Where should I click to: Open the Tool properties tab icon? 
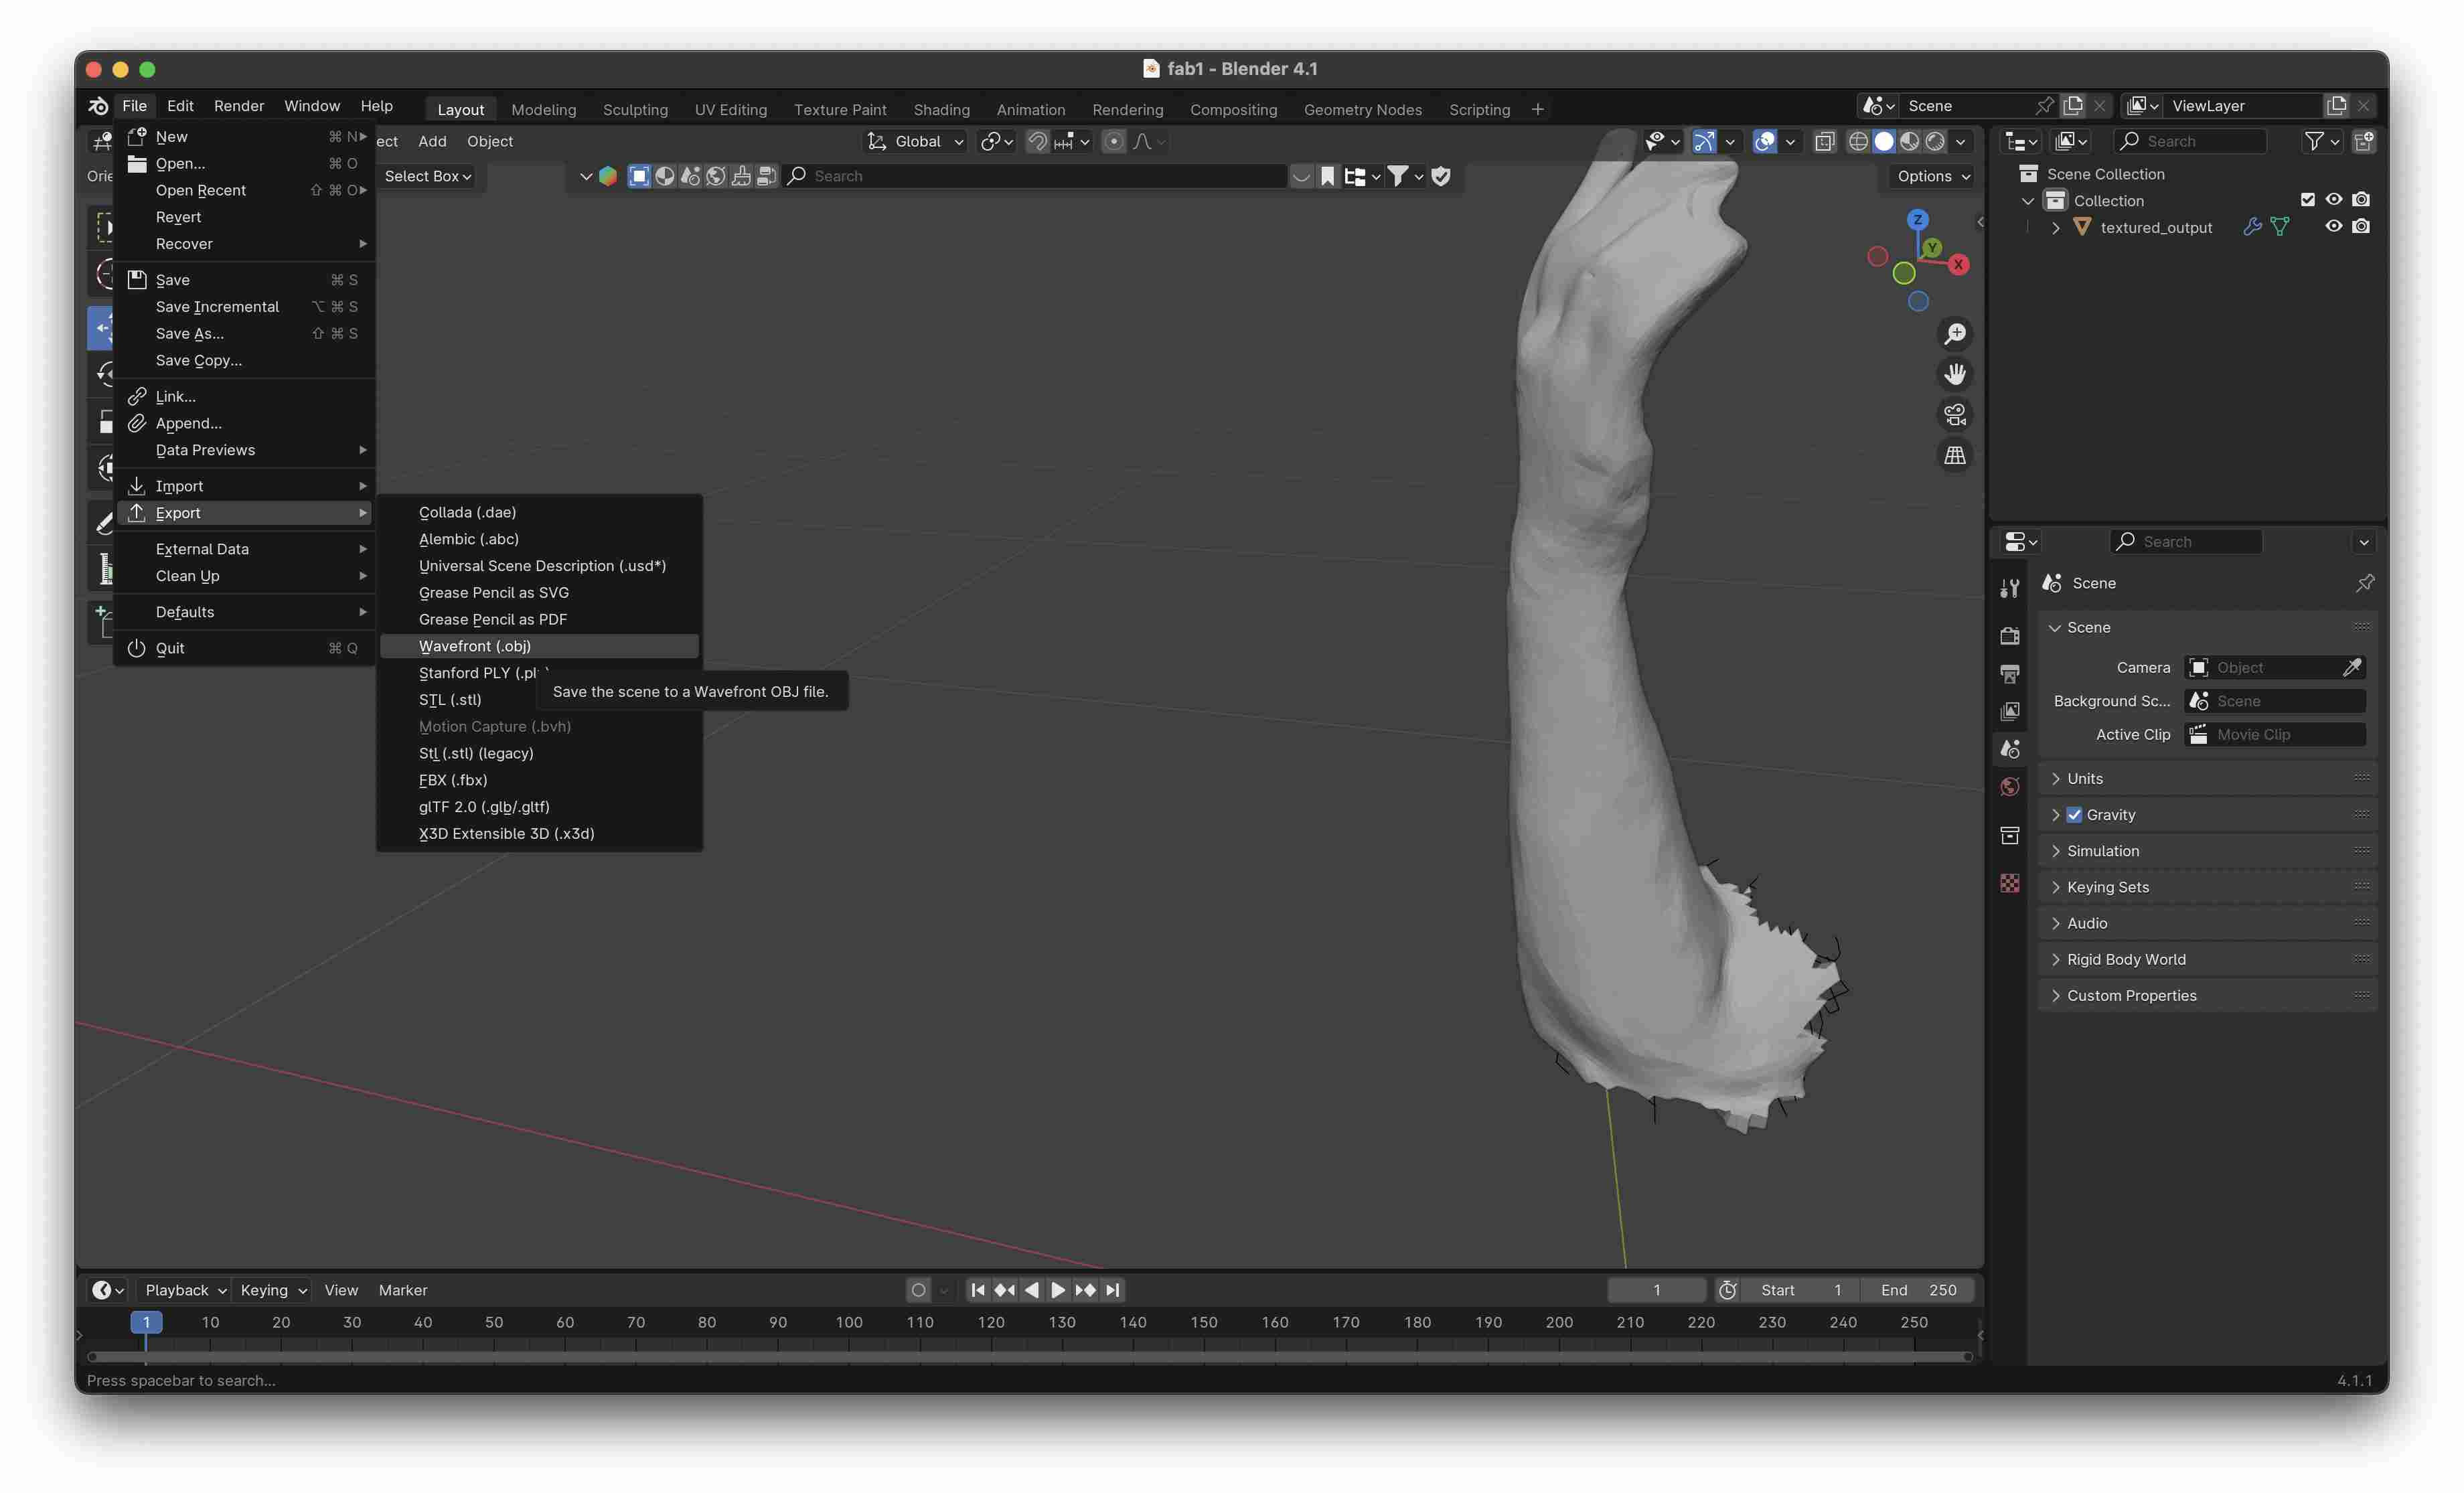[x=2010, y=588]
